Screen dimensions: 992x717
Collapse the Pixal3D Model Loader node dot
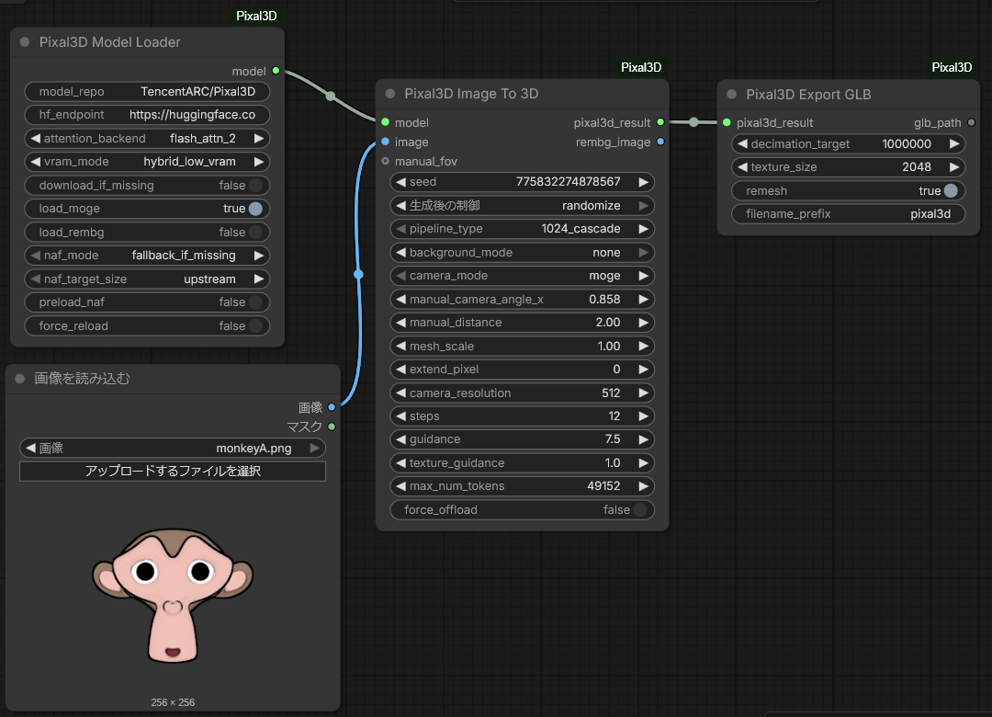25,42
